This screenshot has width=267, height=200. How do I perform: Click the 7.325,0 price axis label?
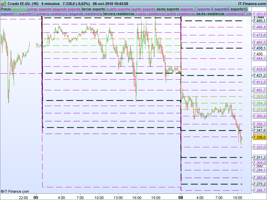click(259, 147)
